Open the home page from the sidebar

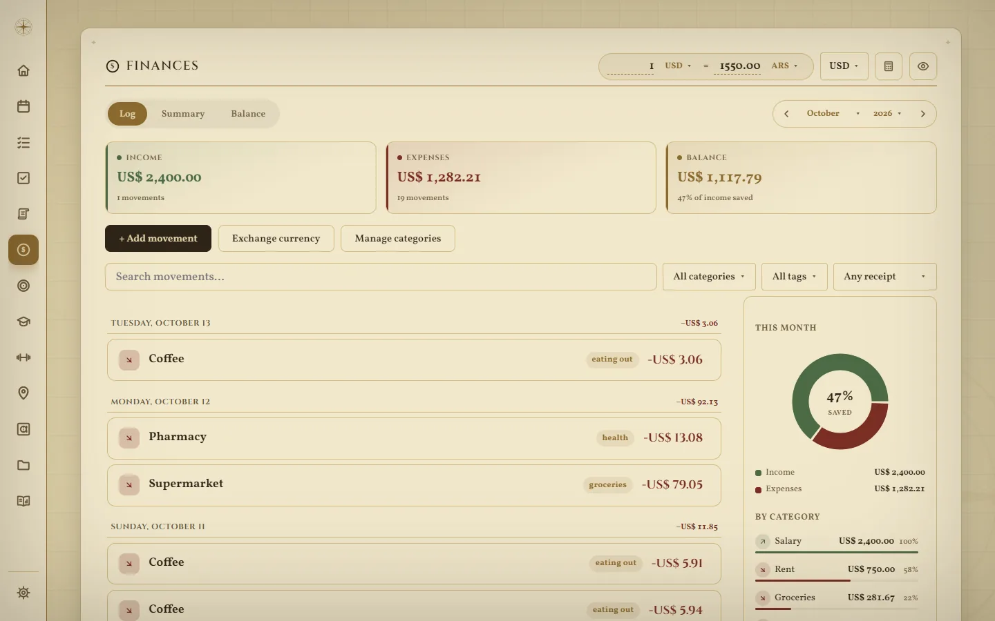point(23,70)
